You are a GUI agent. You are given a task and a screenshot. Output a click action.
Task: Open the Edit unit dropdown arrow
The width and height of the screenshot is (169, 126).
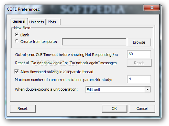(x=147, y=89)
